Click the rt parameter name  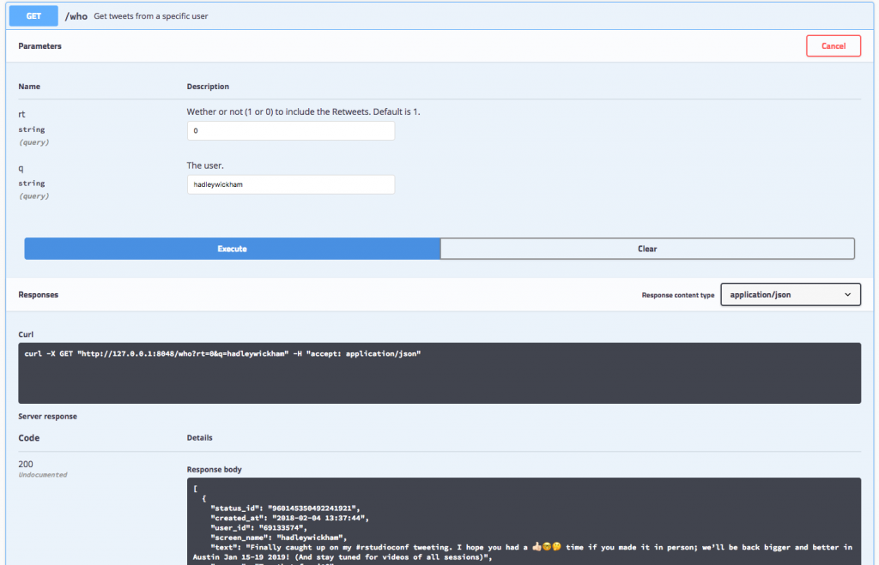coord(21,114)
